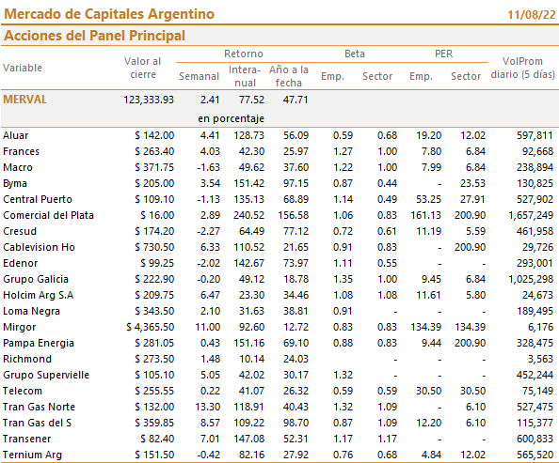Click the Mercado de Capitales Argentino title
The width and height of the screenshot is (559, 463).
click(109, 14)
